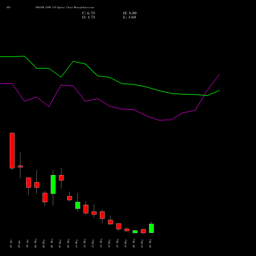
Task: Click the green candle above 22 May
Action: pyautogui.click(x=152, y=228)
